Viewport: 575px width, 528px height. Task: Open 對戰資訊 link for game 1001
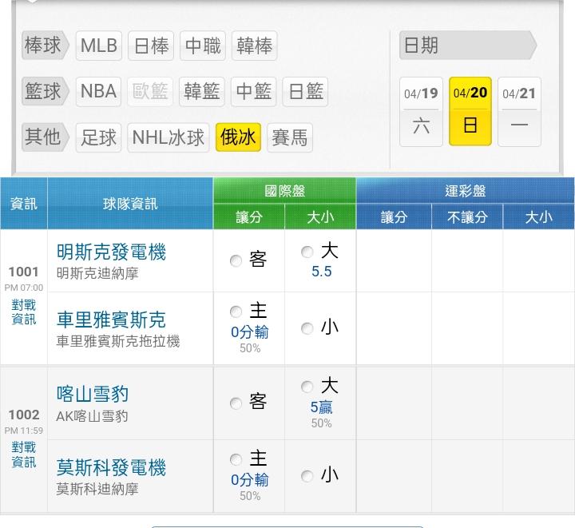(24, 312)
